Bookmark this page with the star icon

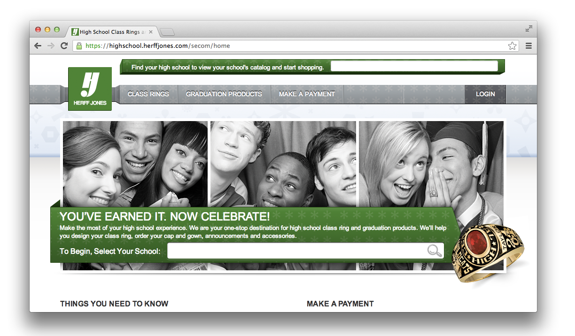512,46
